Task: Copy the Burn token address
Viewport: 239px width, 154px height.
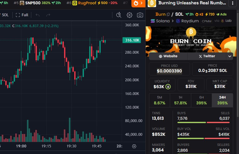Action: (168, 14)
